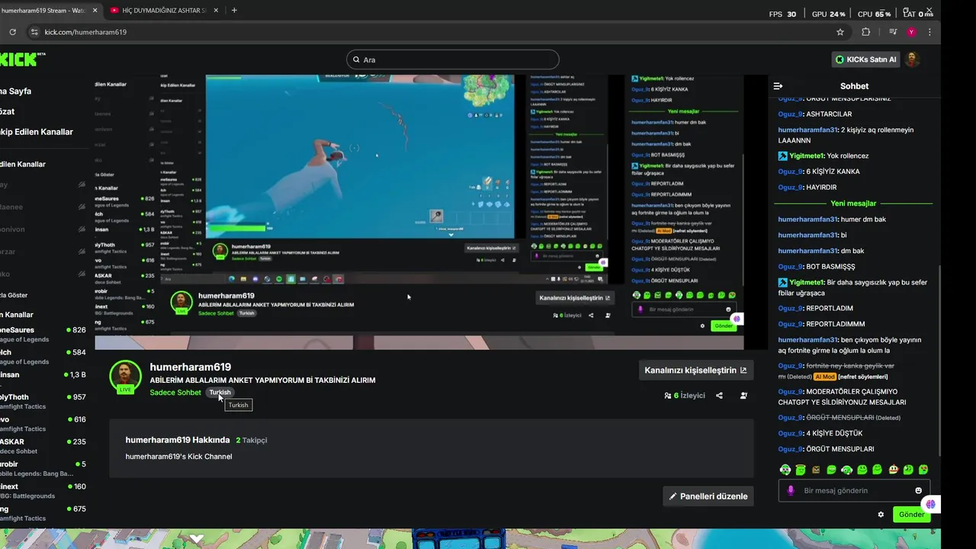976x549 pixels.
Task: Click the Fazla Göster sidebar link
Action: click(x=14, y=295)
